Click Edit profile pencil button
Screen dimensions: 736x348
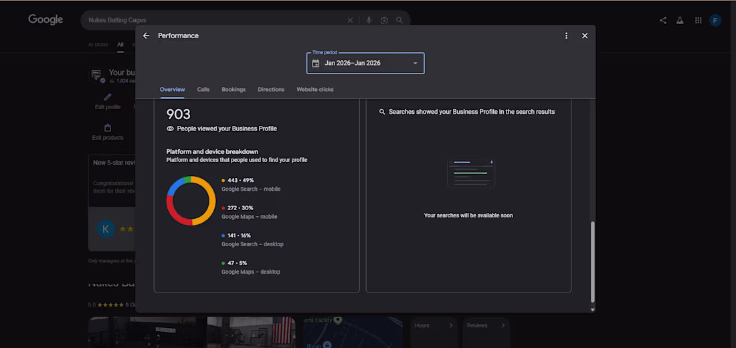point(108,102)
